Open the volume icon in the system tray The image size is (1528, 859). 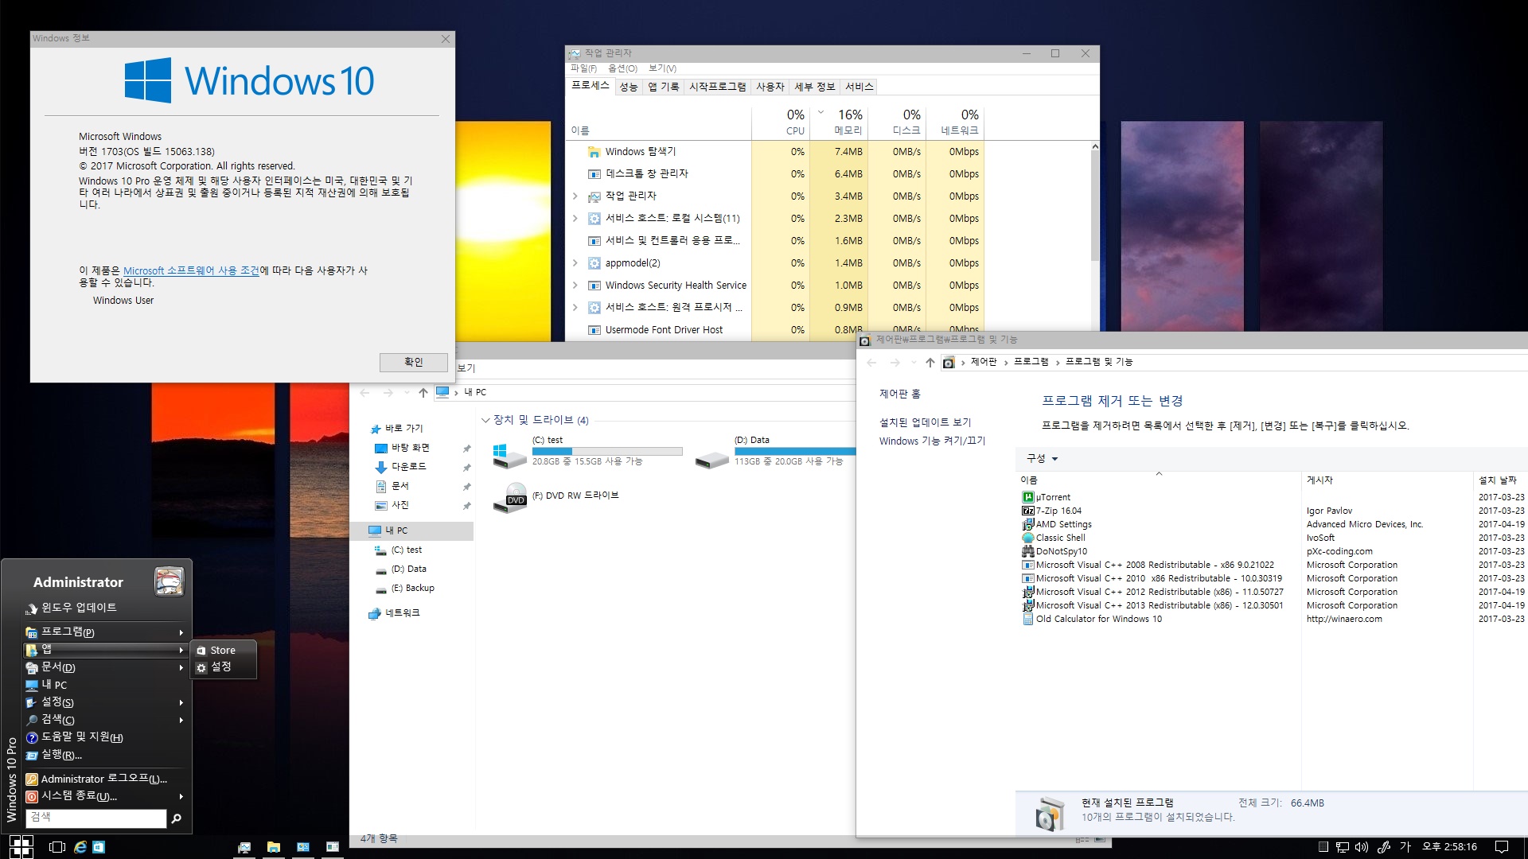(1361, 847)
